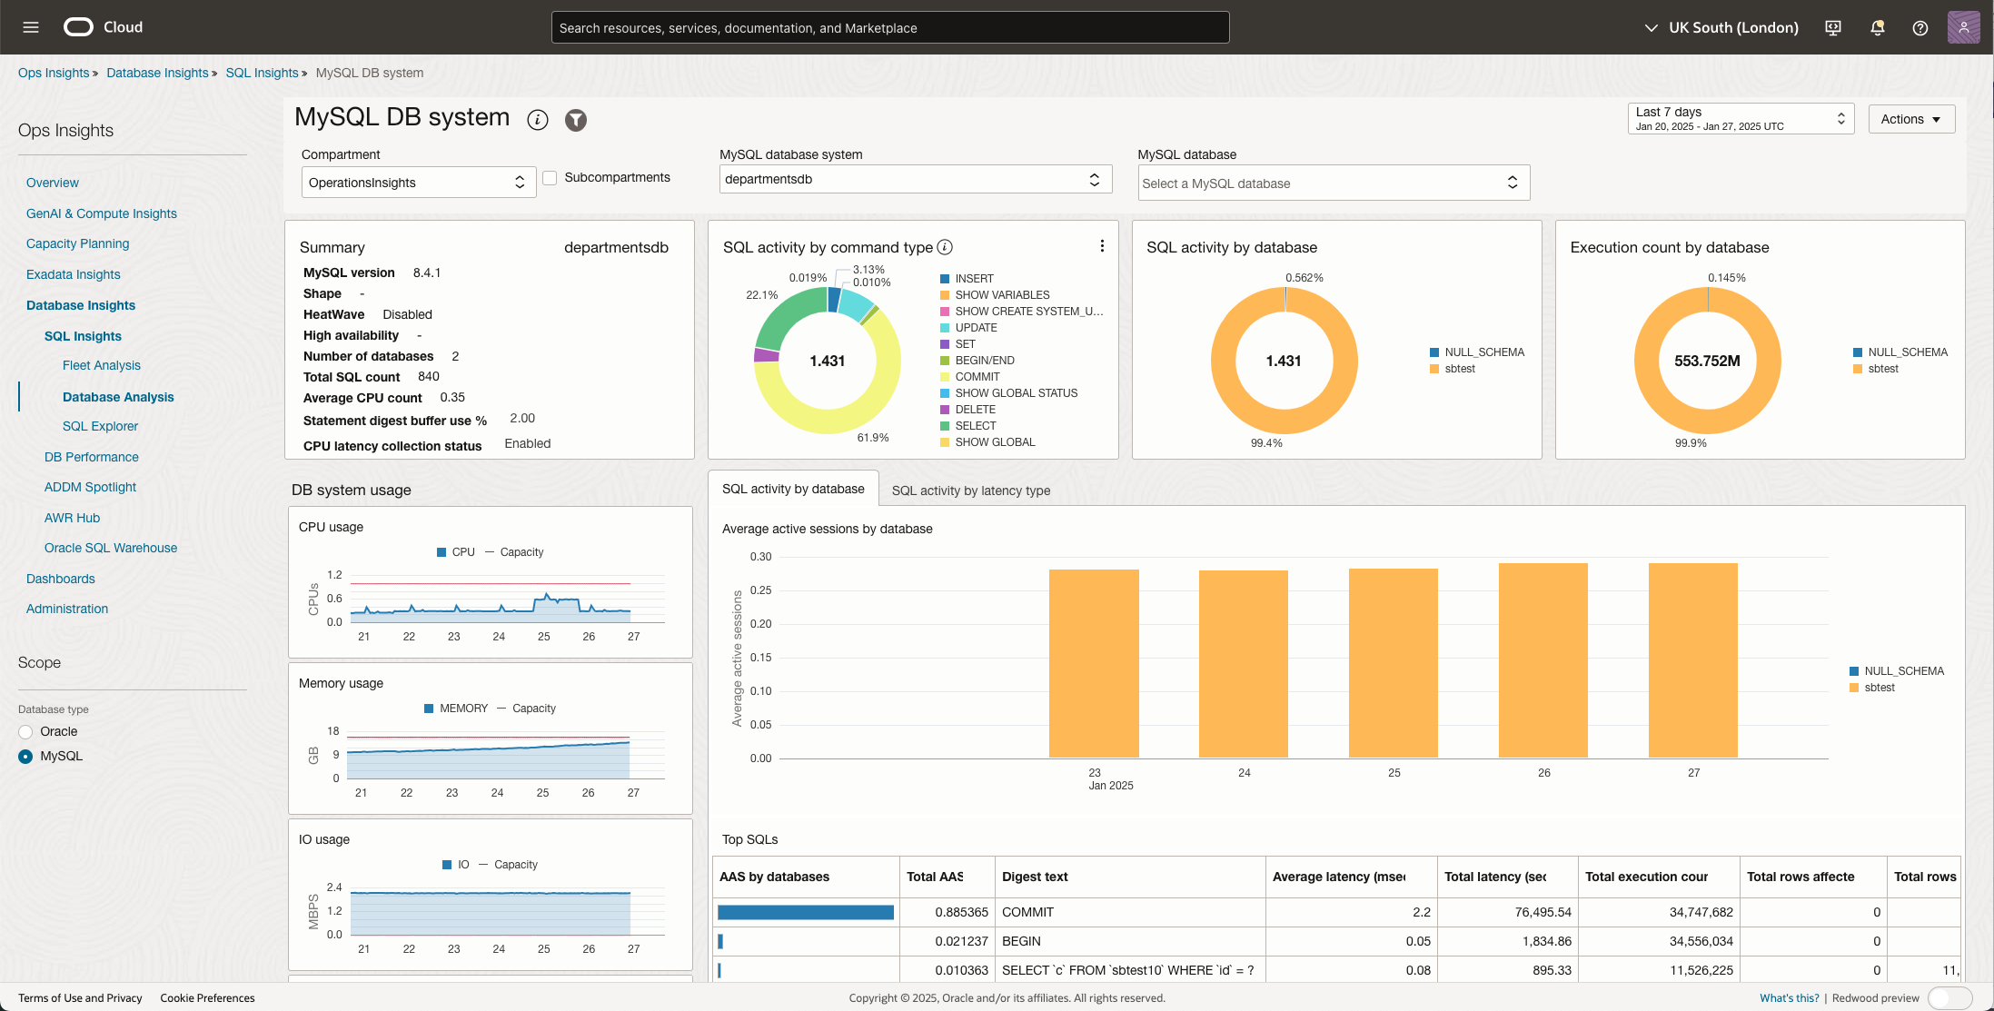This screenshot has height=1011, width=1994.
Task: Click the search resources input field
Action: [x=889, y=27]
